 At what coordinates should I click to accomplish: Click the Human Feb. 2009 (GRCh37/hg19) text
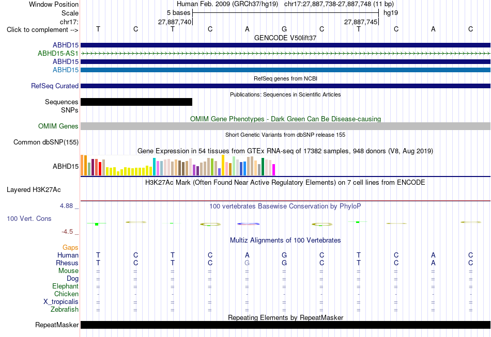227,4
